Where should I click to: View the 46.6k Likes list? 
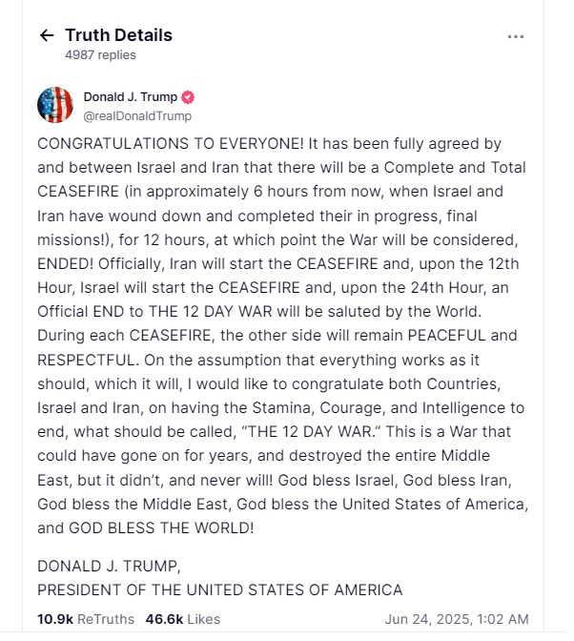pos(183,619)
